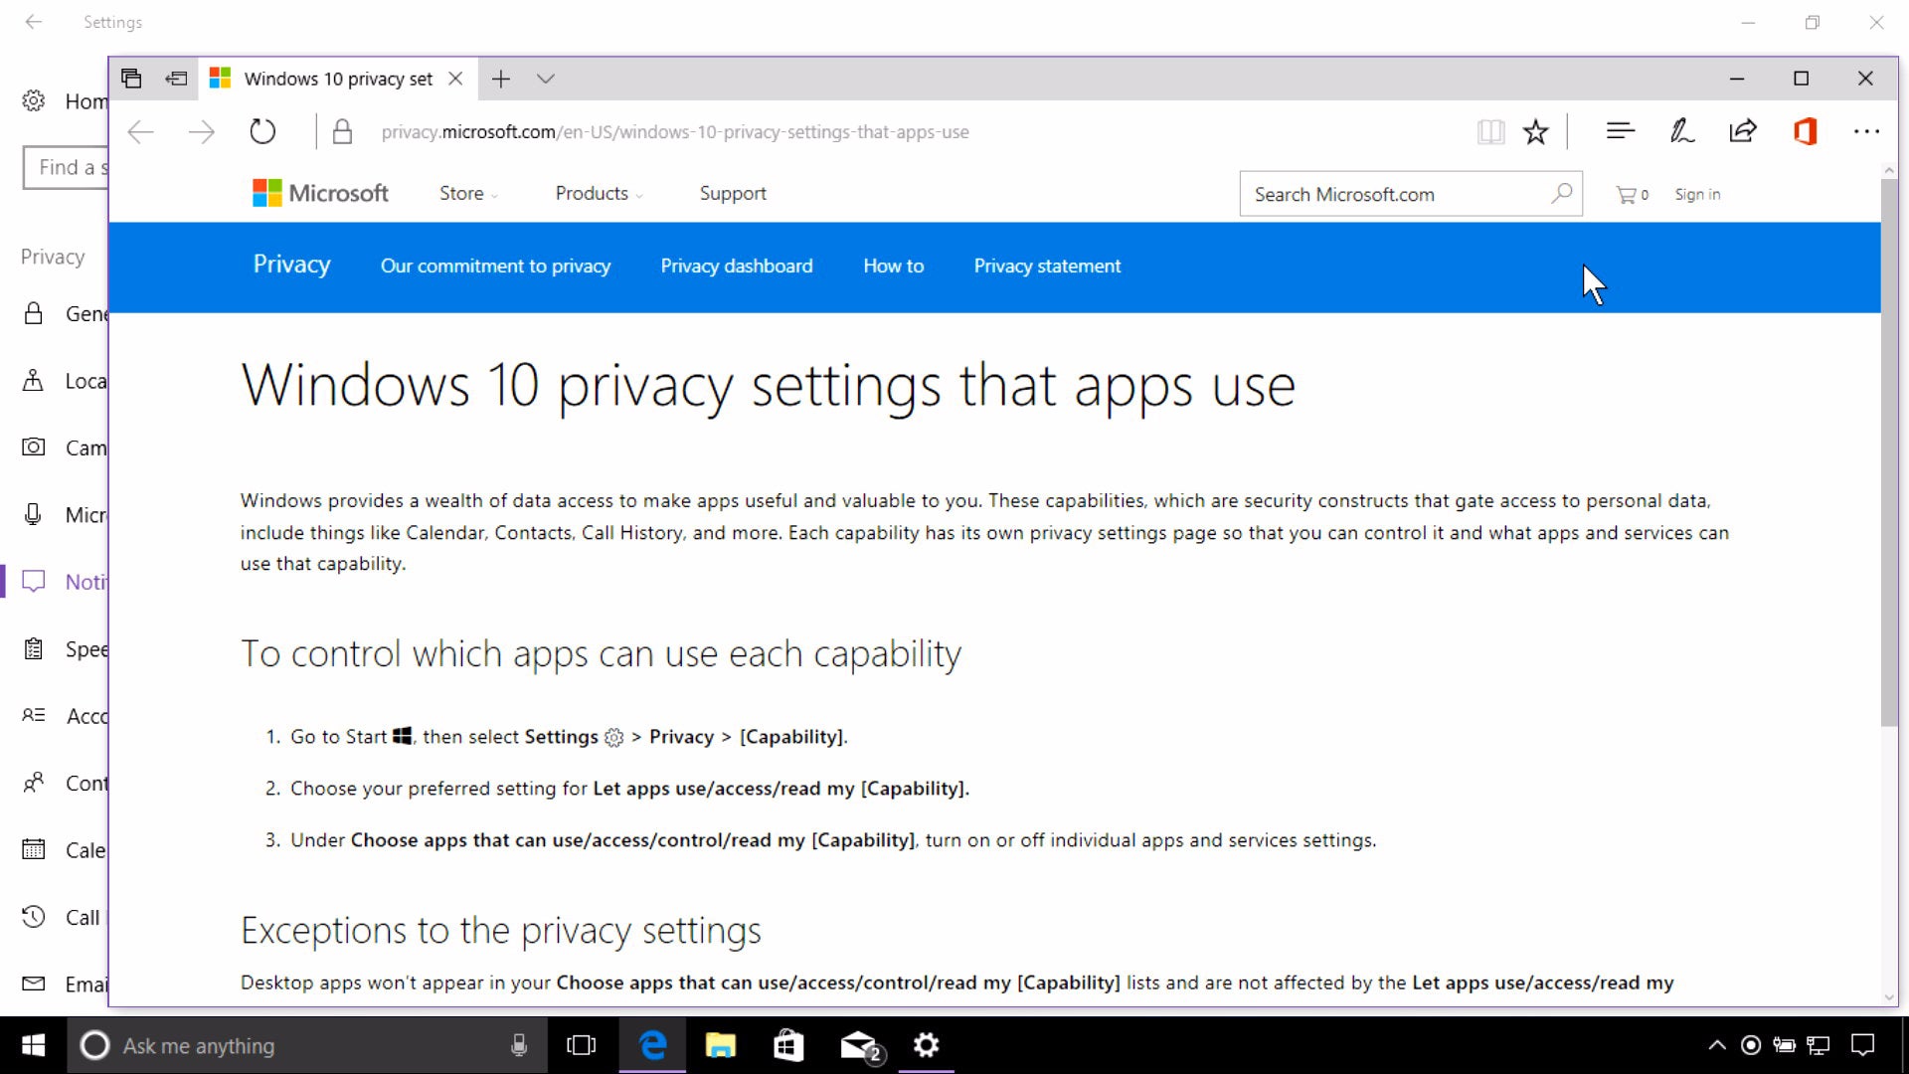Viewport: 1909px width, 1074px height.
Task: Open a new tab with plus button
Action: pyautogui.click(x=501, y=79)
